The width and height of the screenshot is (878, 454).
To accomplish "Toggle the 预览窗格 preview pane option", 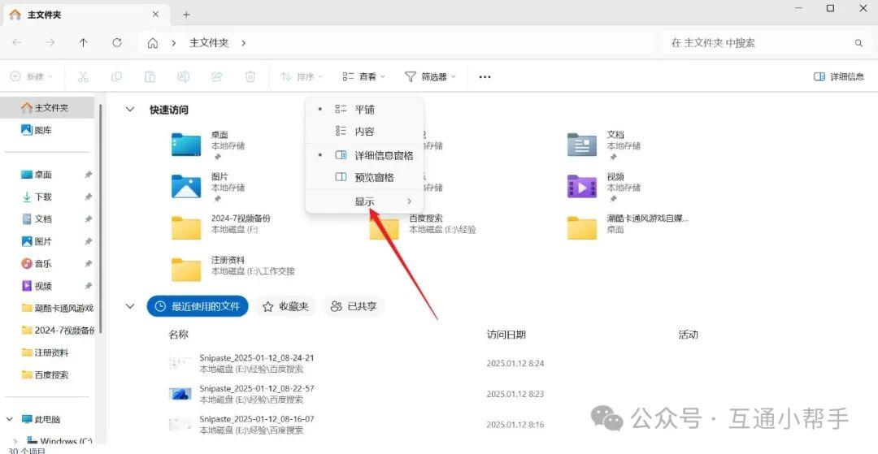I will pyautogui.click(x=364, y=177).
